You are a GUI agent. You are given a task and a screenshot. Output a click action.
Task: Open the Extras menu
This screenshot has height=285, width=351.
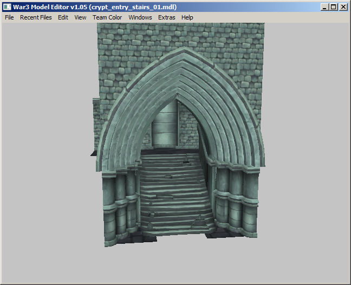(167, 17)
